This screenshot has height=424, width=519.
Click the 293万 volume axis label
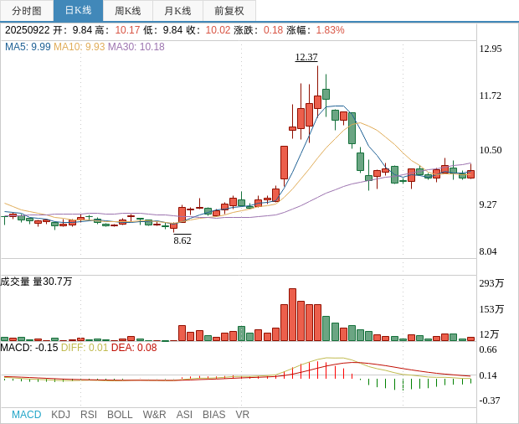pos(491,283)
